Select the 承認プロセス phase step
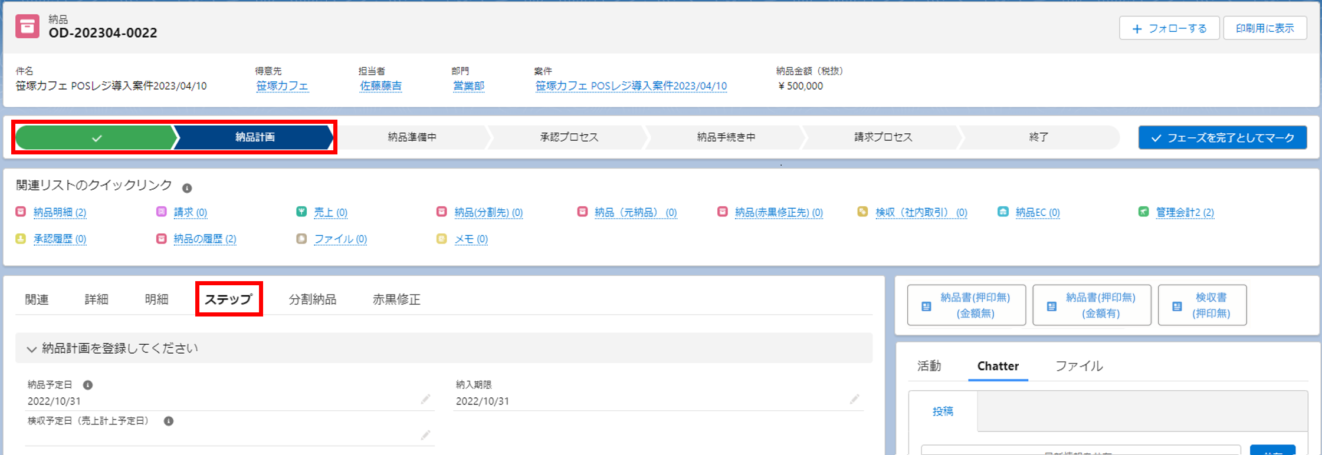This screenshot has height=455, width=1322. coord(569,137)
